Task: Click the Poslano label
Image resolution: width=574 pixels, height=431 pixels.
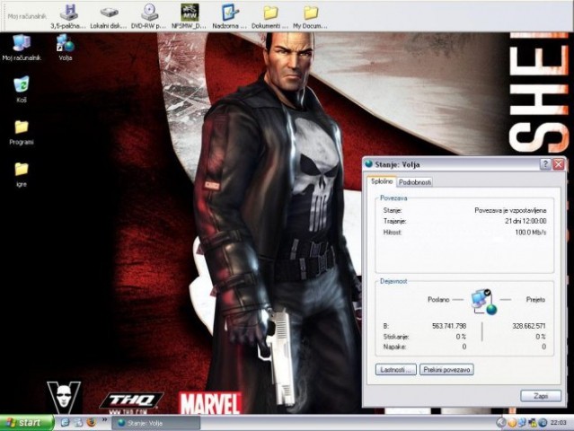Action: coord(438,300)
